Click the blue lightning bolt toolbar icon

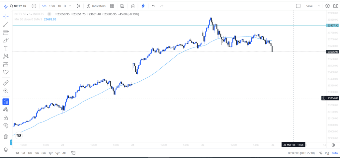click(x=143, y=6)
